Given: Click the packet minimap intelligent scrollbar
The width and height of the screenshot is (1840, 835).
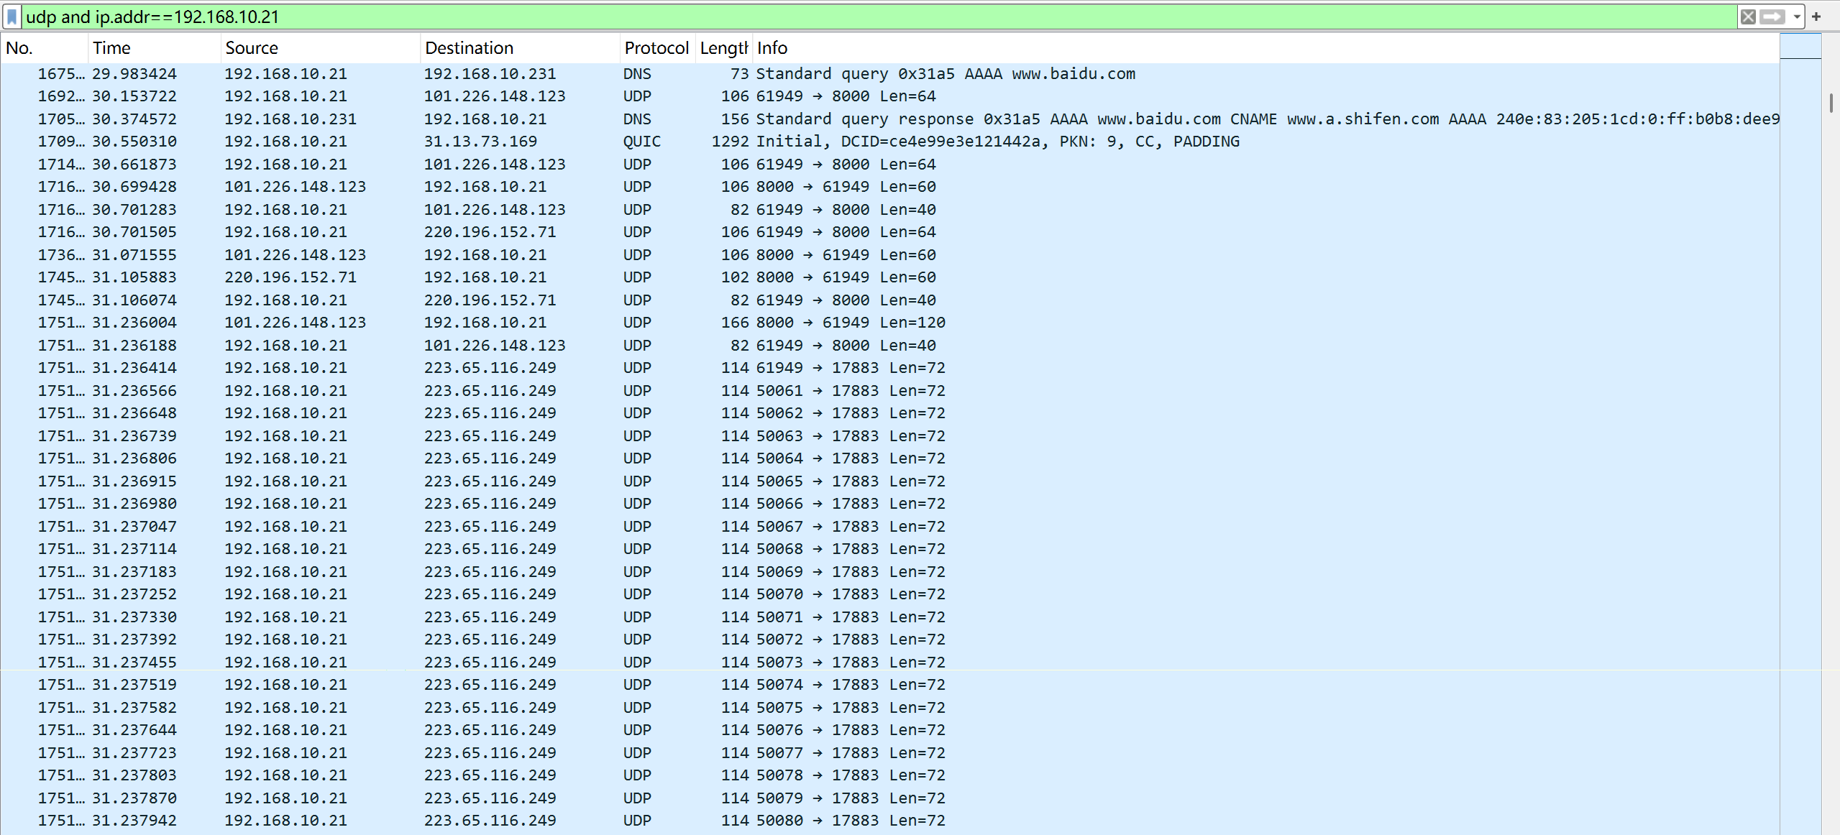Looking at the screenshot, I should [x=1800, y=431].
